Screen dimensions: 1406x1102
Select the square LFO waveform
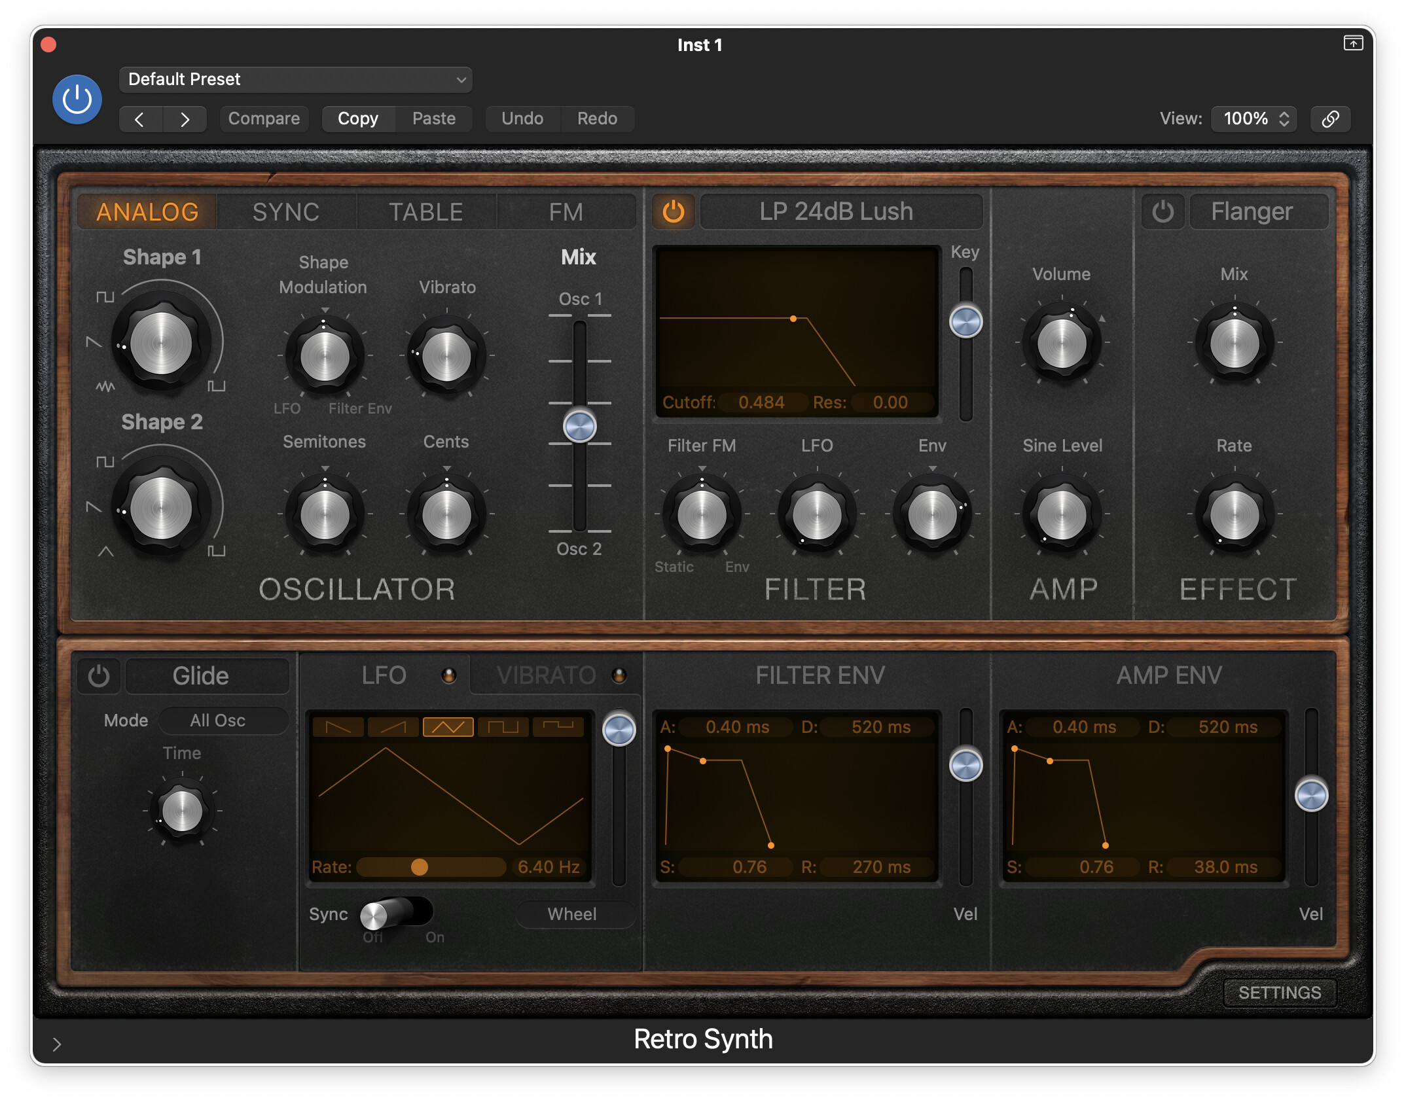pyautogui.click(x=503, y=726)
